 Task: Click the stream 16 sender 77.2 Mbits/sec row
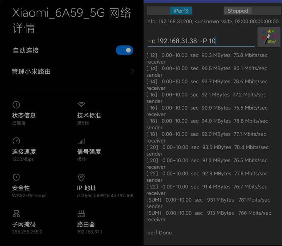coord(207,98)
